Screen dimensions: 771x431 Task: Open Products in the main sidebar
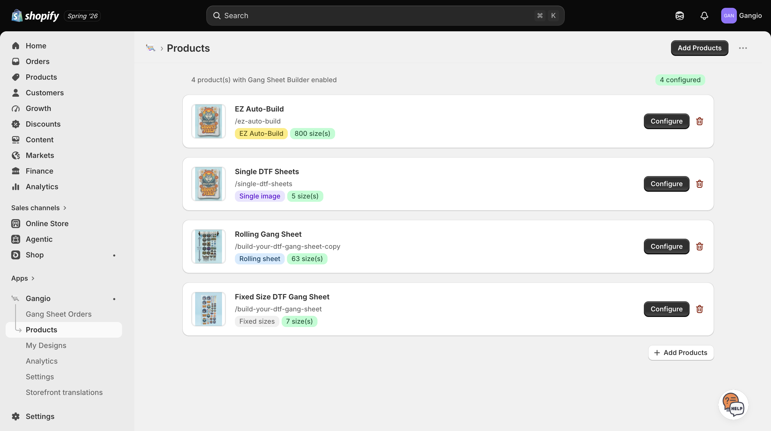click(41, 77)
